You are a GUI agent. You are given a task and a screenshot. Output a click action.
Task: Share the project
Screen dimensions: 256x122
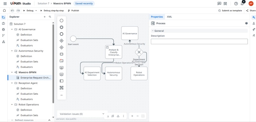tap(251, 10)
